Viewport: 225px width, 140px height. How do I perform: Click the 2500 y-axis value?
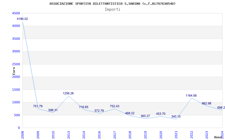(x=16, y=64)
